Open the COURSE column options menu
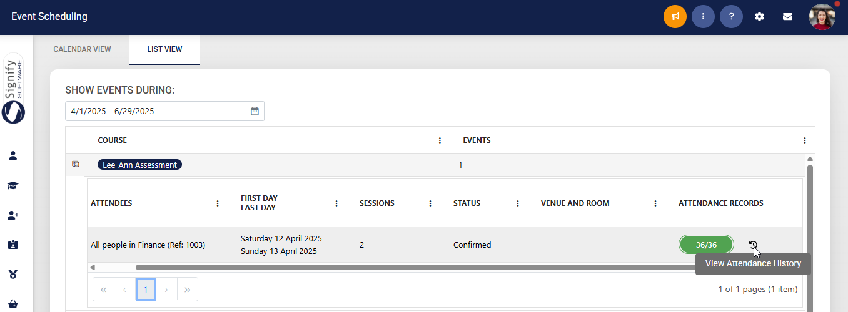This screenshot has height=312, width=848. coord(440,140)
